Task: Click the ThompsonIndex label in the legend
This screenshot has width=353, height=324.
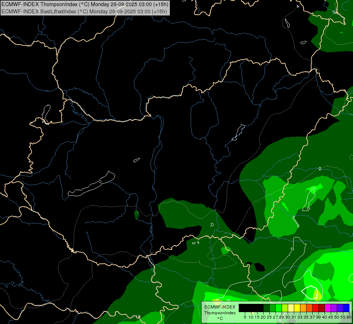Action: [x=220, y=313]
